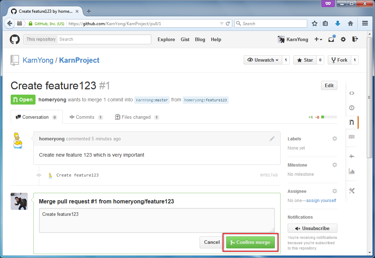The image size is (375, 258).
Task: Click the assign yourself link
Action: [321, 201]
